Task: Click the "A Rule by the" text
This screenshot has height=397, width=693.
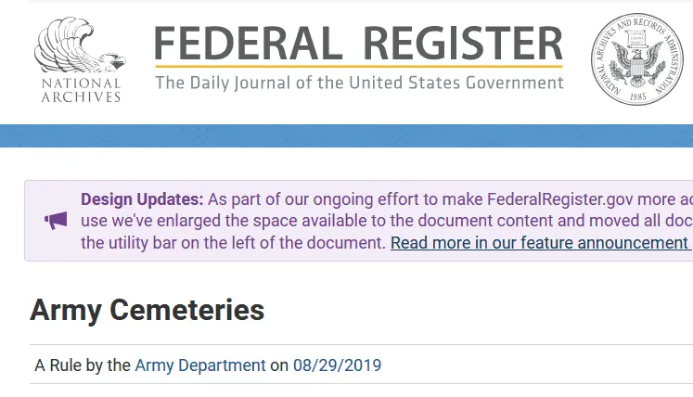Action: pyautogui.click(x=83, y=365)
